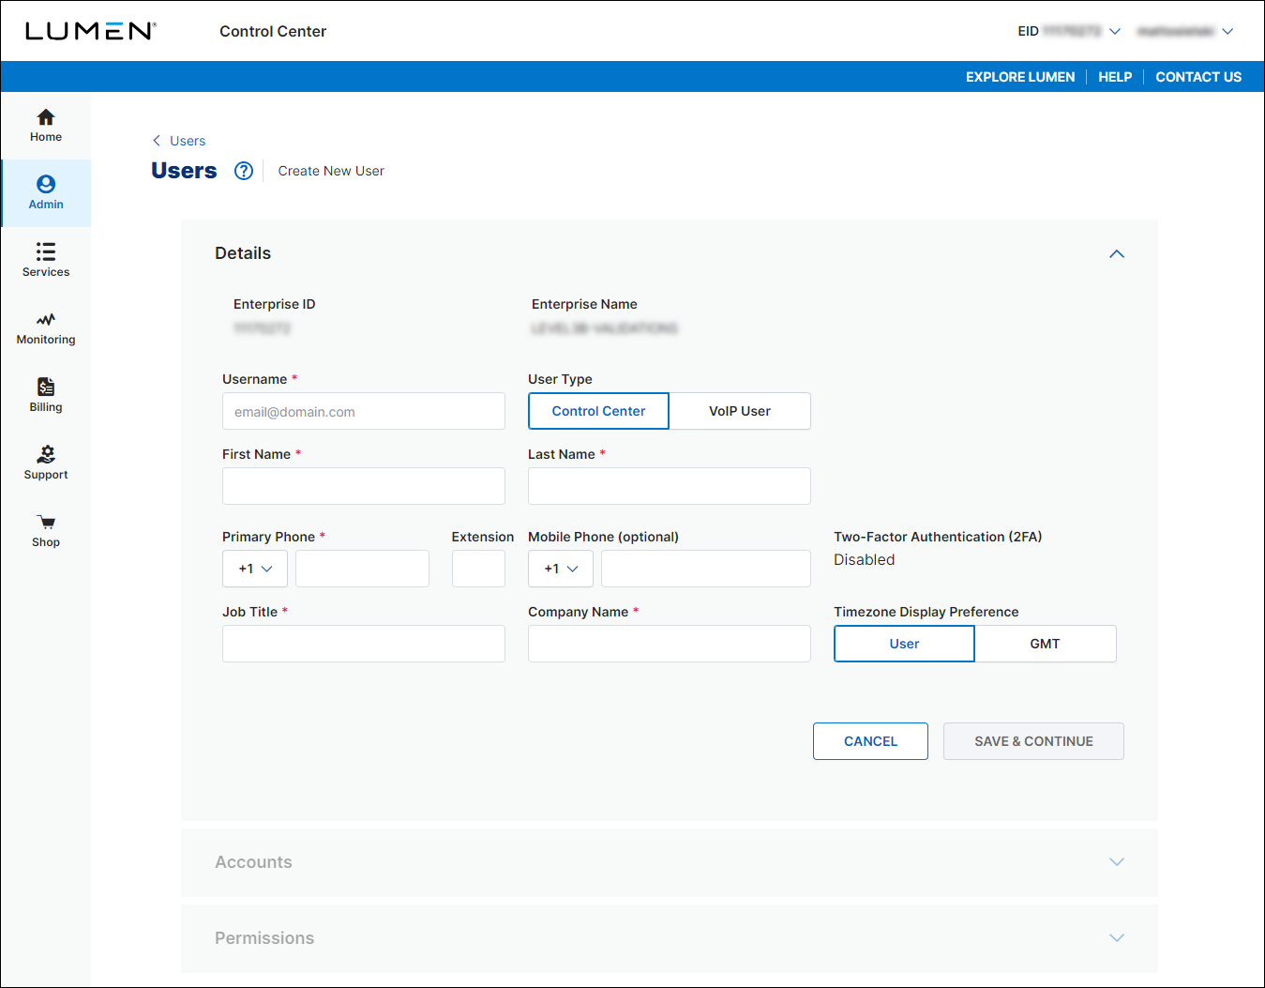
Task: Click the First Name field
Action: tap(364, 486)
